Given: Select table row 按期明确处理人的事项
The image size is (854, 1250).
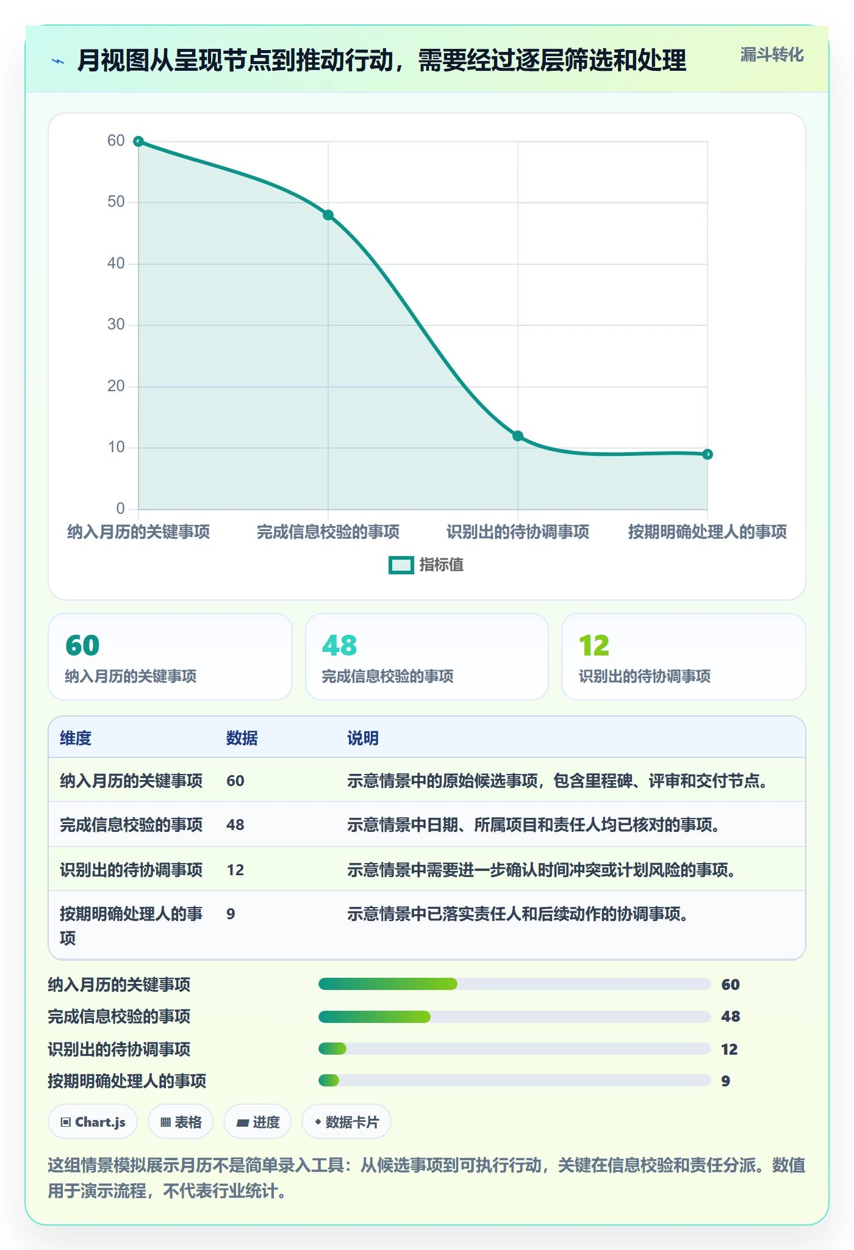Looking at the screenshot, I should (427, 925).
